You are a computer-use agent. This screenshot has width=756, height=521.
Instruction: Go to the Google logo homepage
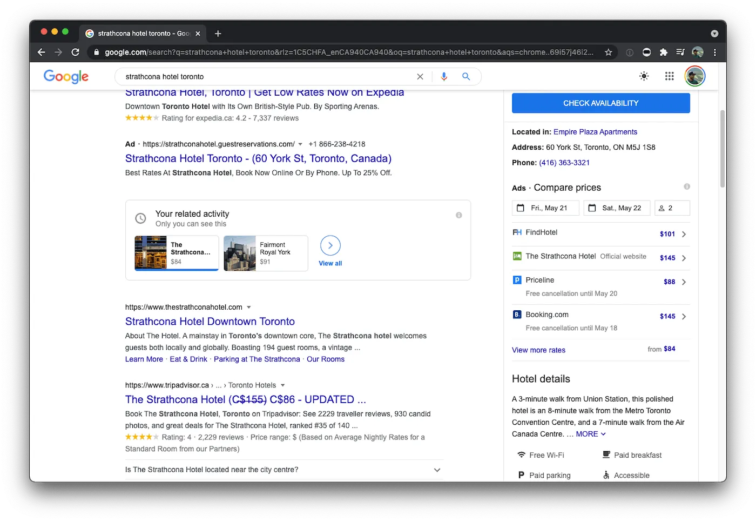point(66,77)
